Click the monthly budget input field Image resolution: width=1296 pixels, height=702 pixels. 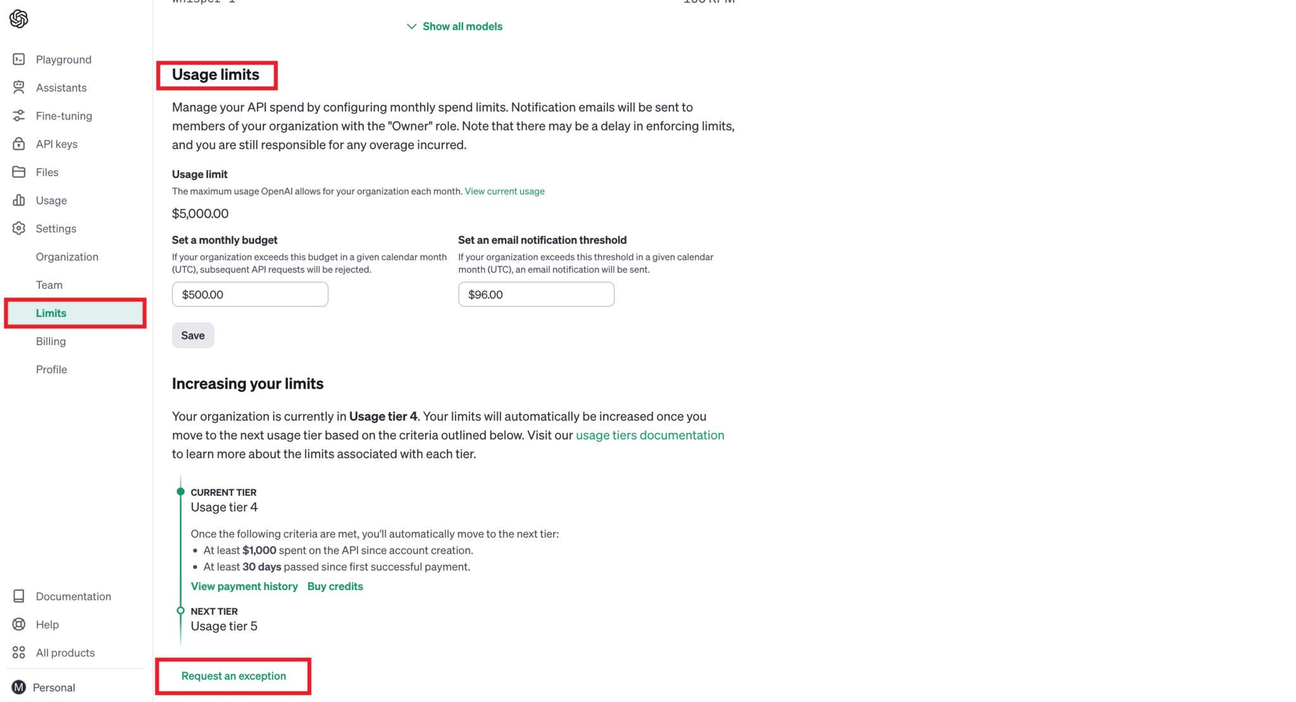pos(249,294)
